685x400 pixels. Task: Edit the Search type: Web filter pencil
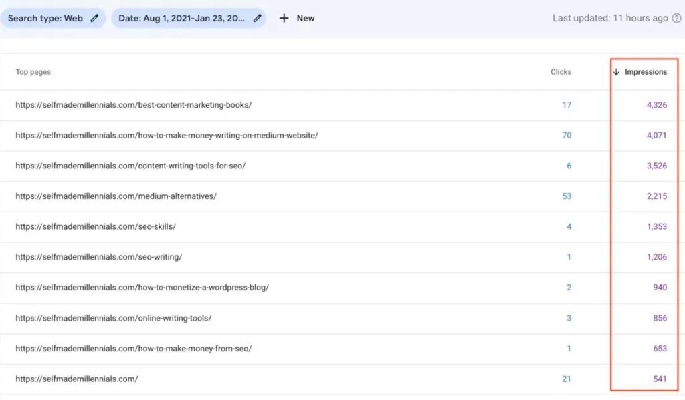tap(94, 19)
